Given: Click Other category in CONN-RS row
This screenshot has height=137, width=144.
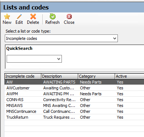Looking at the screenshot, I should click(x=85, y=100).
